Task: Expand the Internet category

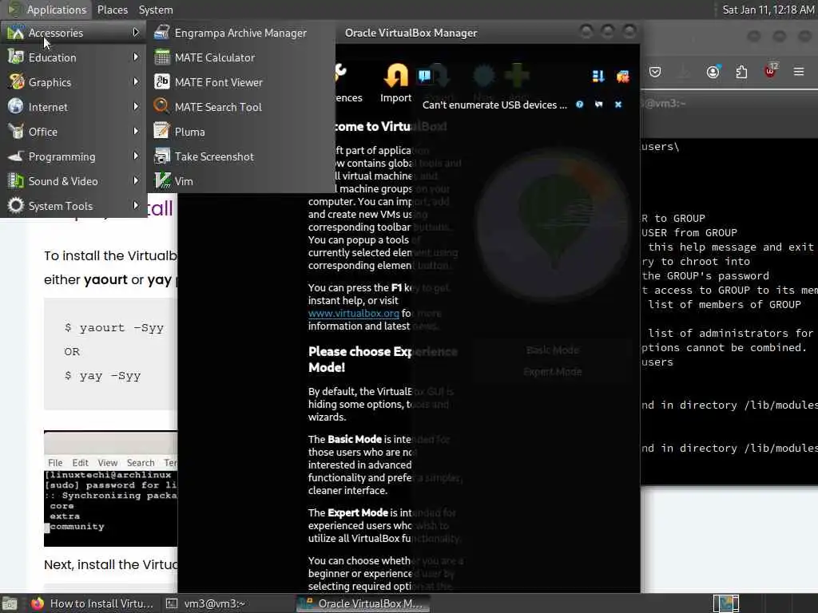Action: point(73,107)
